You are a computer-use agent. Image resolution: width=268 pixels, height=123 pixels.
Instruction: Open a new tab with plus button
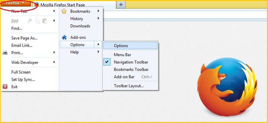pos(121,5)
